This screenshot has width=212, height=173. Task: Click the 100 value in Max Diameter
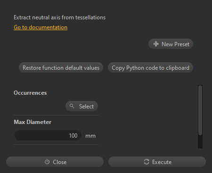73,136
